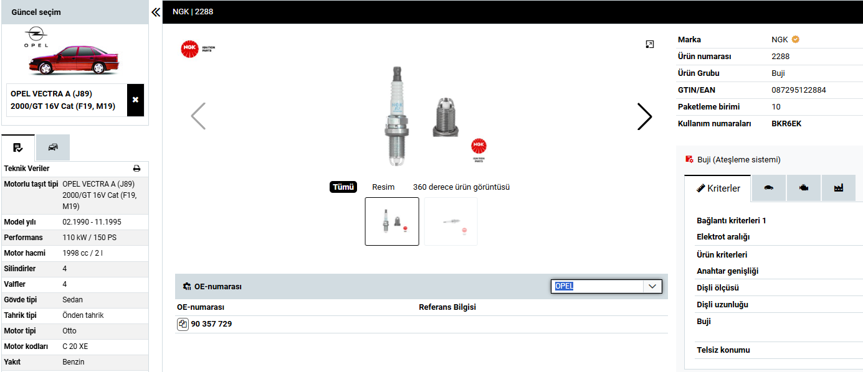
Task: Choose the first spark plug thumbnail
Action: coord(392,221)
